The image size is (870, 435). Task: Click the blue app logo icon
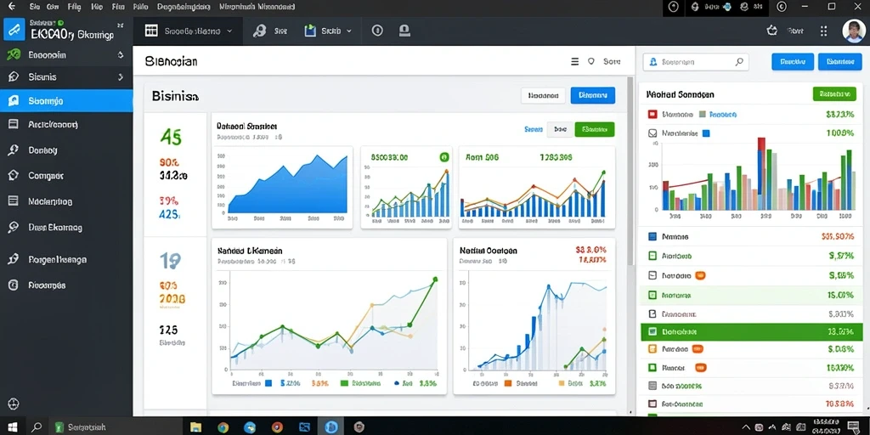tap(14, 30)
